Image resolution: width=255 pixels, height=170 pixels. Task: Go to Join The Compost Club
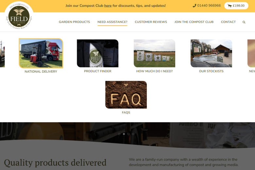click(x=194, y=22)
